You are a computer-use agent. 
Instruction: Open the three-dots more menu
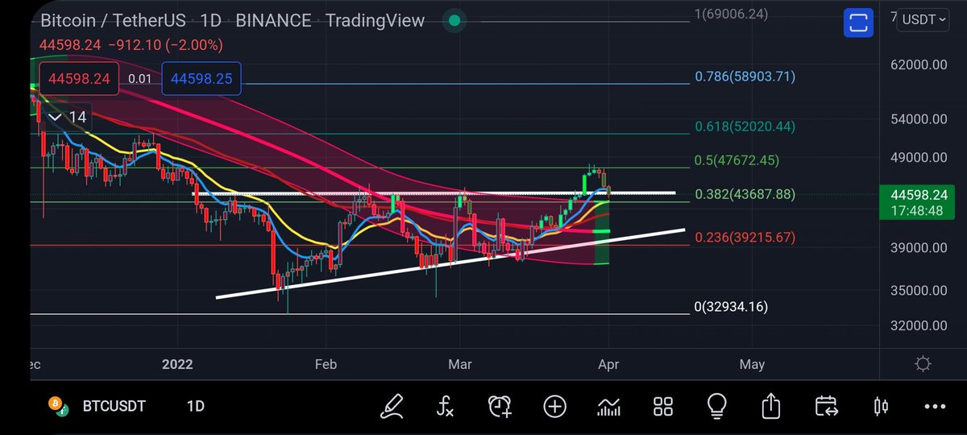coord(935,406)
